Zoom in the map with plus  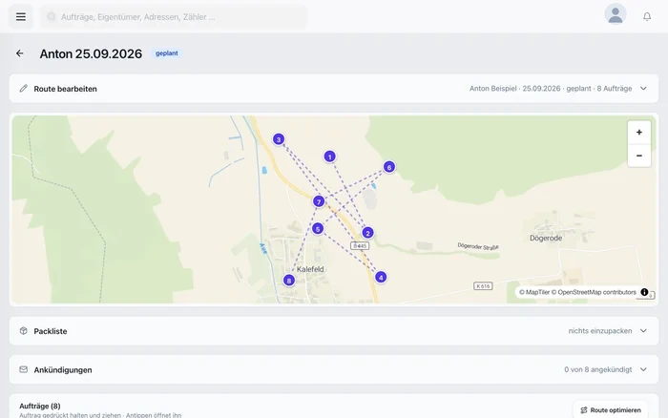point(639,132)
